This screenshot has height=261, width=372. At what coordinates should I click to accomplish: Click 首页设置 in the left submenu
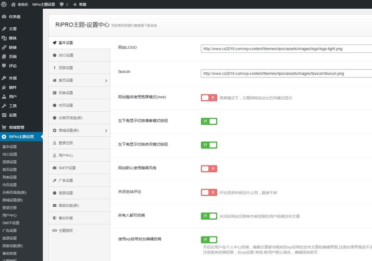9,169
